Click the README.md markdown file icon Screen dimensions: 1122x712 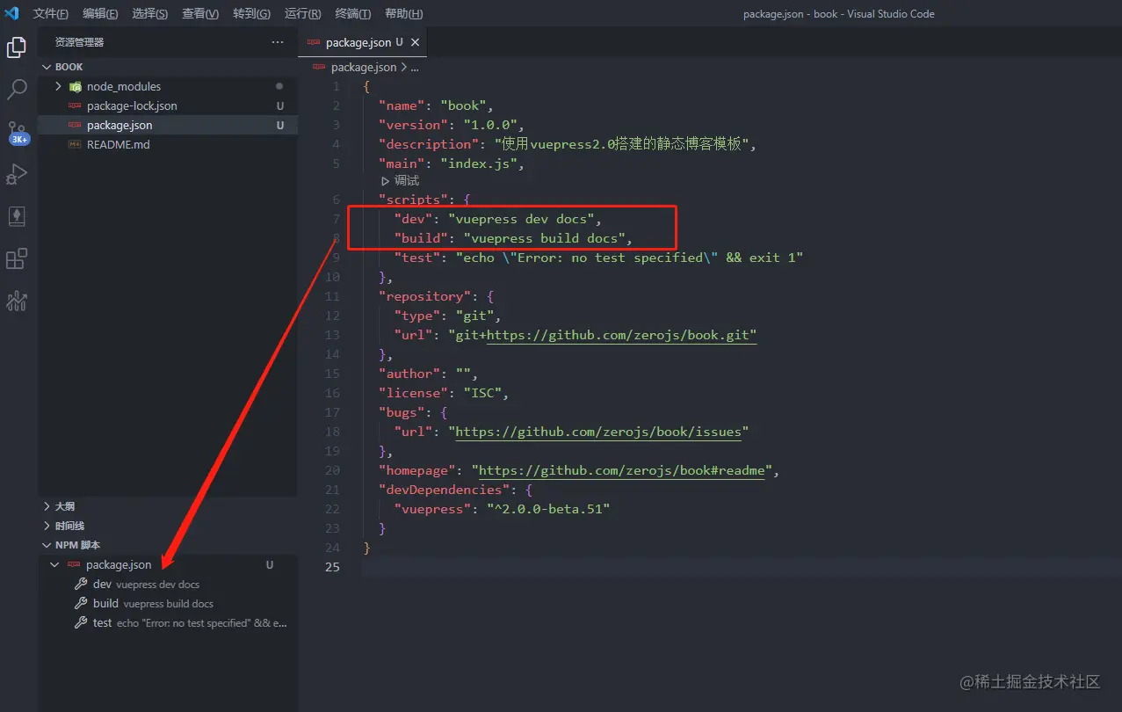pos(75,144)
